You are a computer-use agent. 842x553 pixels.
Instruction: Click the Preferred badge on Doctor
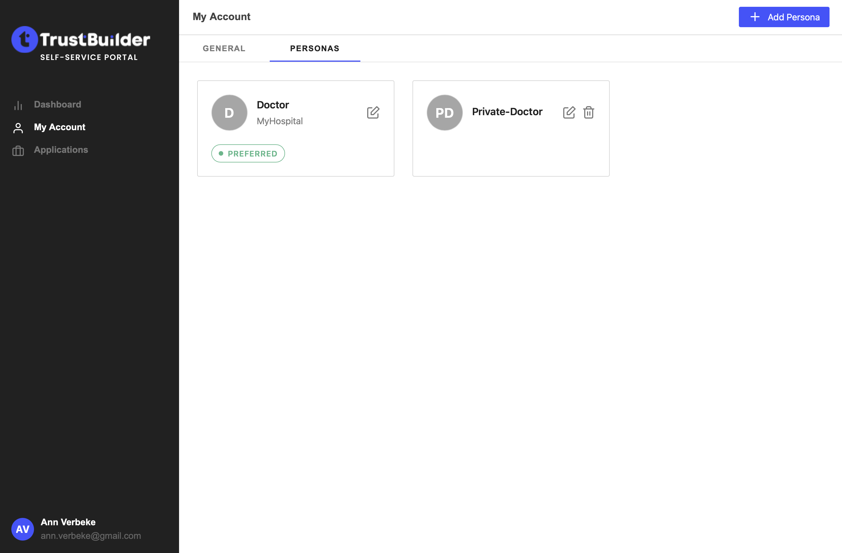coord(248,153)
